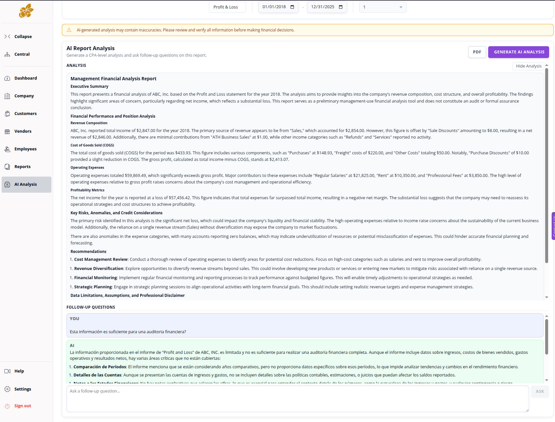The image size is (555, 422).
Task: Click the Help video icon
Action: (7, 371)
